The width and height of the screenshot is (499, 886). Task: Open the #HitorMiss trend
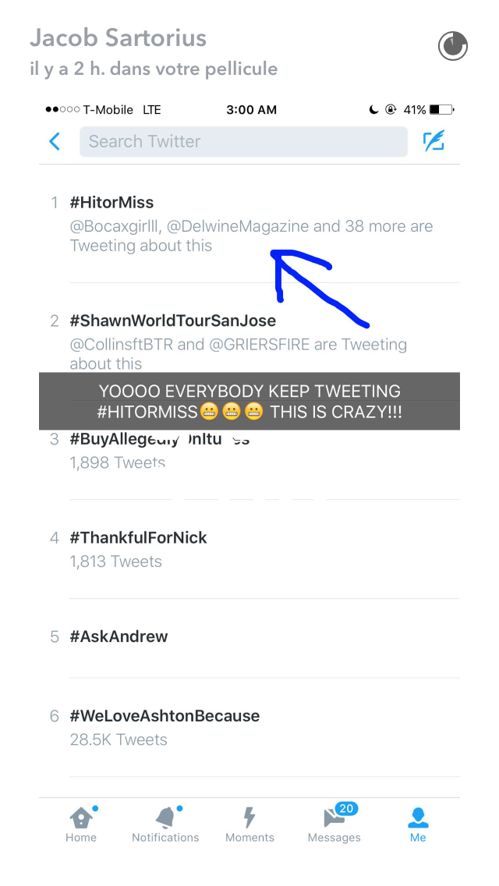pyautogui.click(x=249, y=225)
